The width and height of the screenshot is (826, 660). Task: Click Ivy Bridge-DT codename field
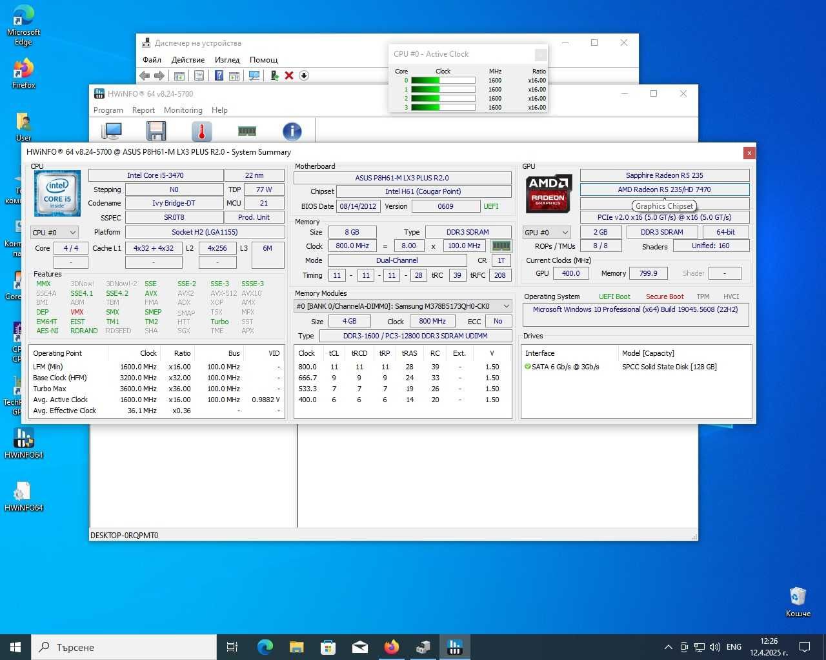(174, 203)
